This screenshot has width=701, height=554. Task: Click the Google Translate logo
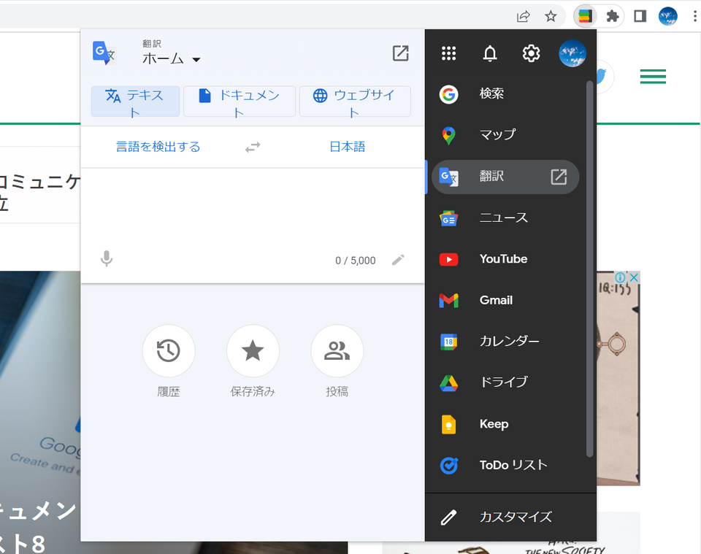(x=104, y=53)
